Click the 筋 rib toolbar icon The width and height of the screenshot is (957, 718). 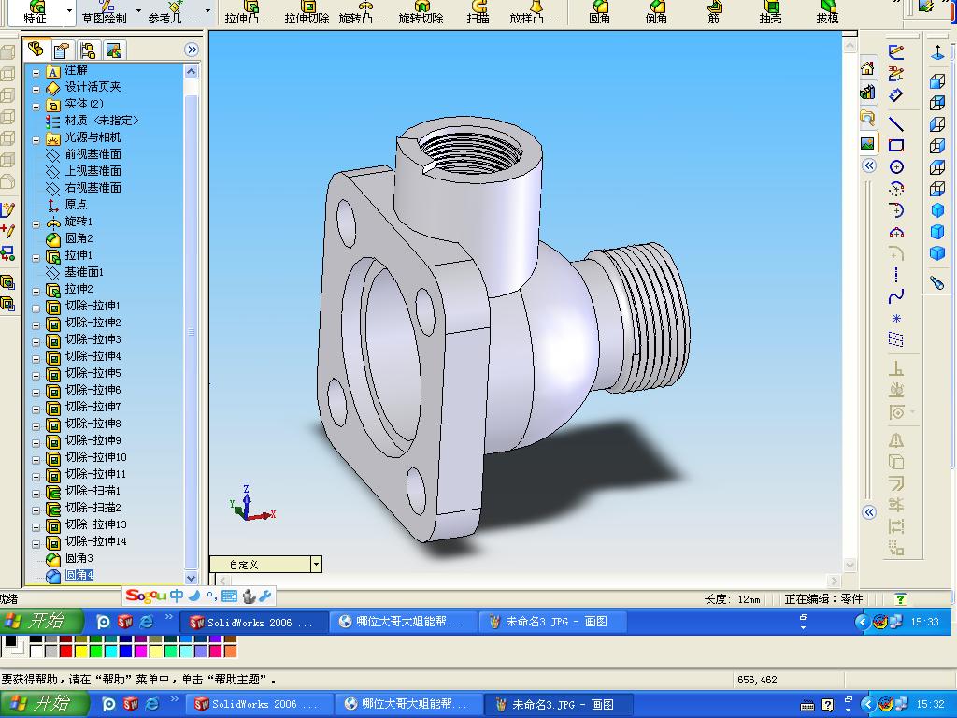[x=713, y=11]
